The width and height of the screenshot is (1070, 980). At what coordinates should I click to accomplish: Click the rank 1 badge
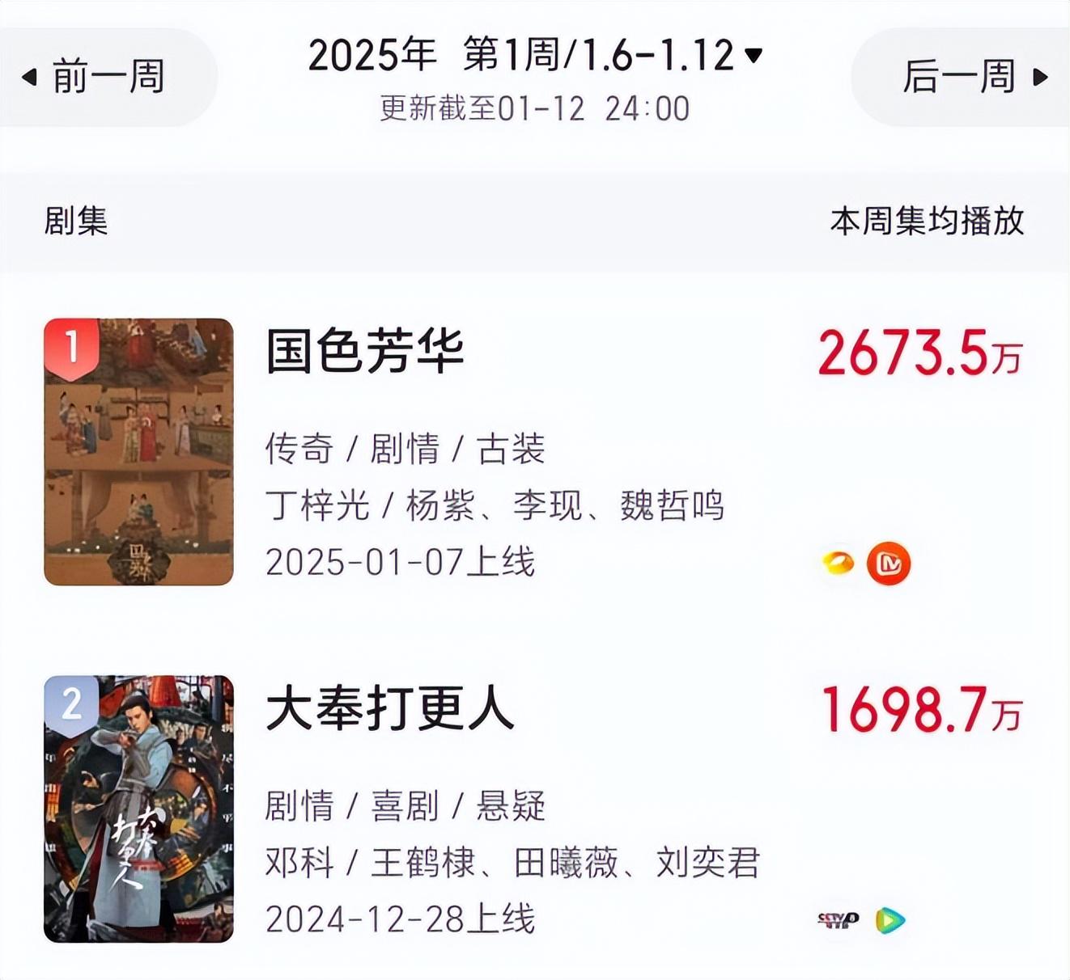coord(72,348)
